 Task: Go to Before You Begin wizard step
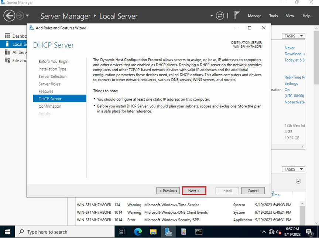(x=53, y=62)
